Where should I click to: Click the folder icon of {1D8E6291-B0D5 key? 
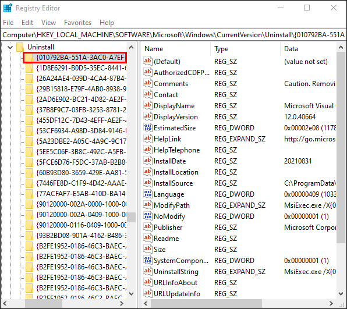point(29,68)
